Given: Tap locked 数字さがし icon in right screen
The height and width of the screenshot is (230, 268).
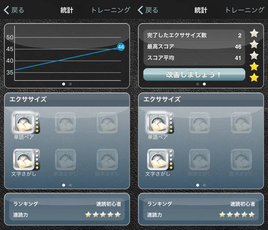Looking at the screenshot, I should coord(241,159).
